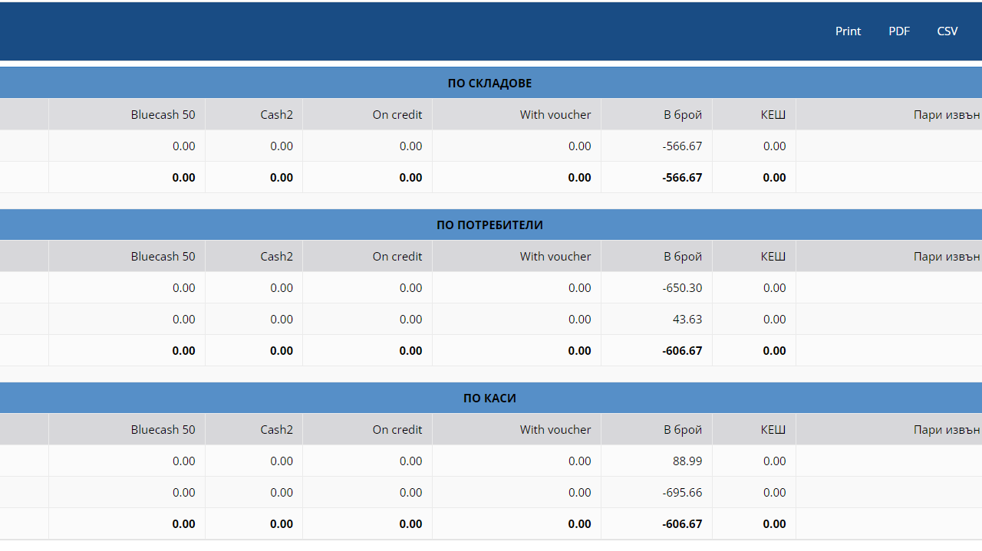Screen dimensions: 982x551
Task: Select the ПО ПОТРЕБИТЕЛИ section header
Action: (x=489, y=225)
